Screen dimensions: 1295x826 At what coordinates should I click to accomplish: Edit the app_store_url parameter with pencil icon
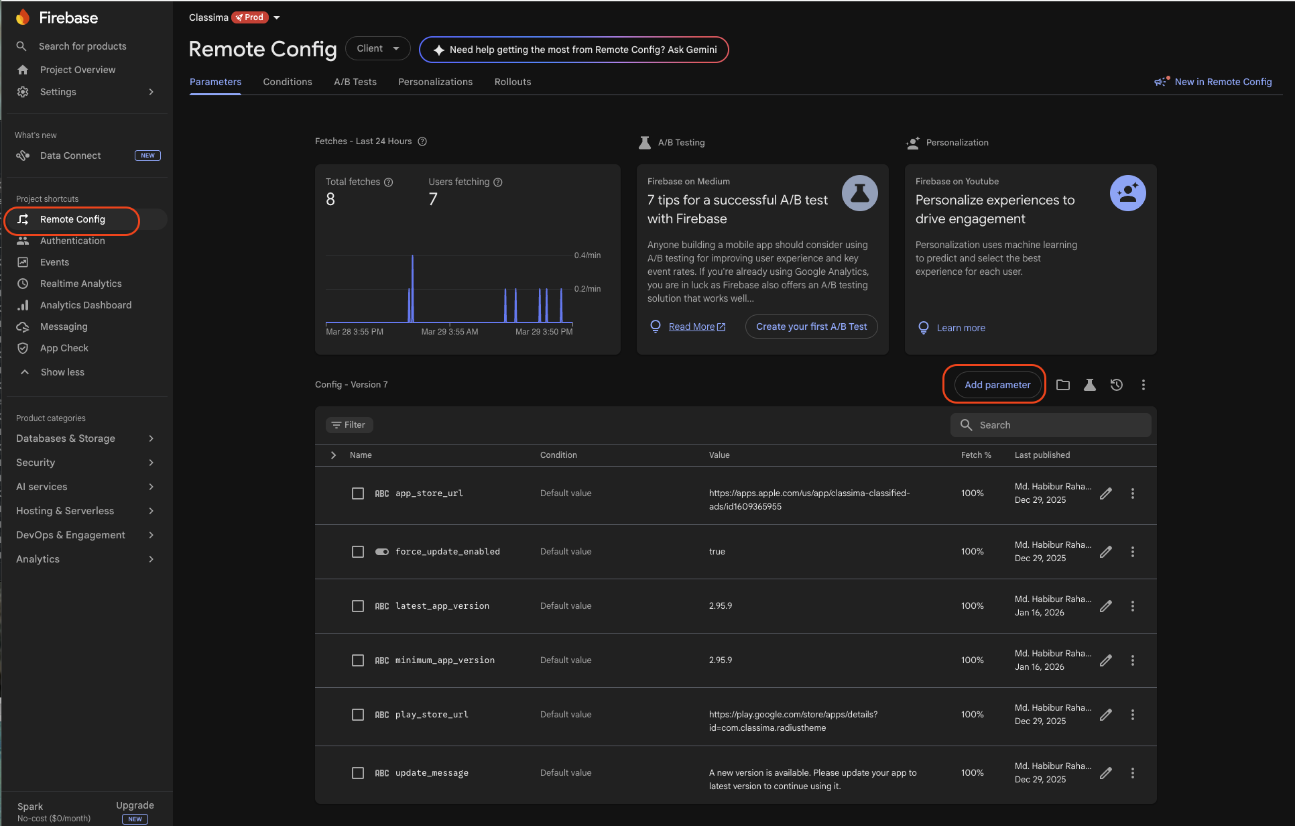1106,493
